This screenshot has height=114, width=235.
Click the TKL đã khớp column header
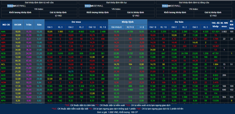216,24
